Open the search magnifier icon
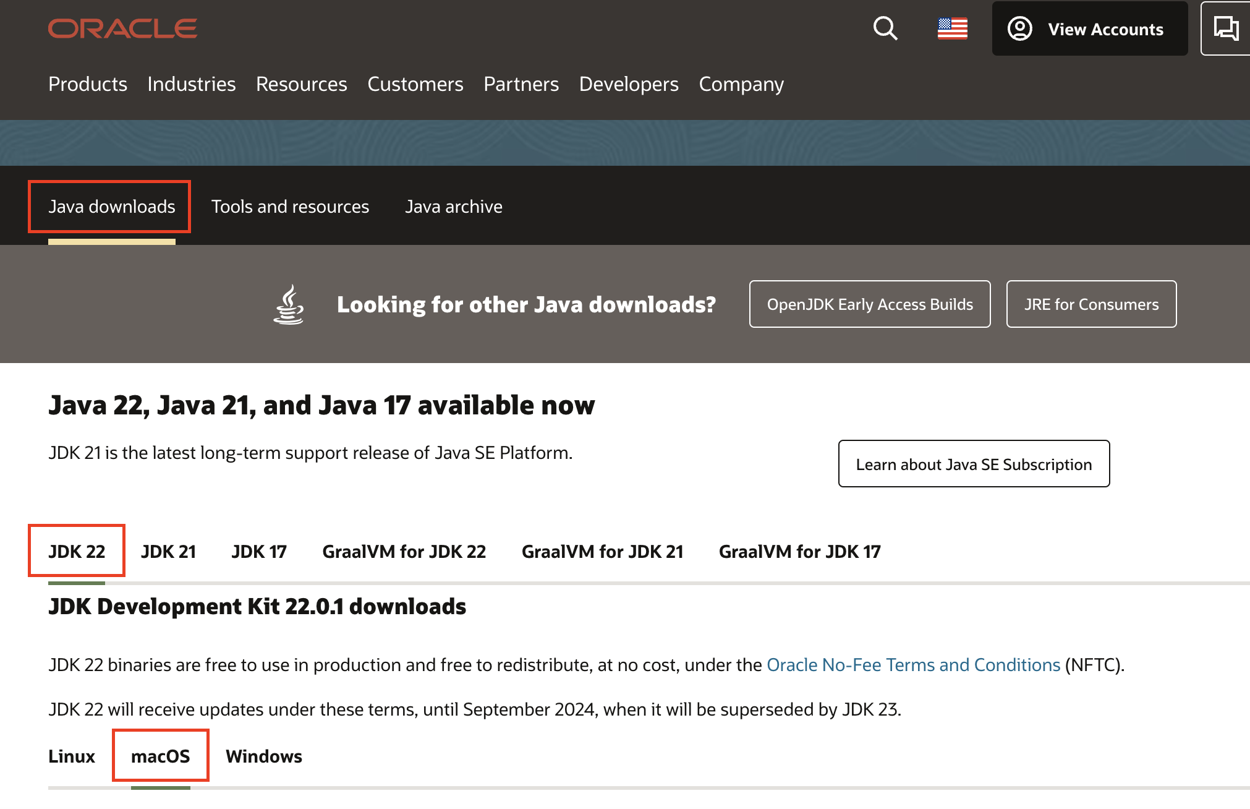1250x809 pixels. click(x=885, y=28)
